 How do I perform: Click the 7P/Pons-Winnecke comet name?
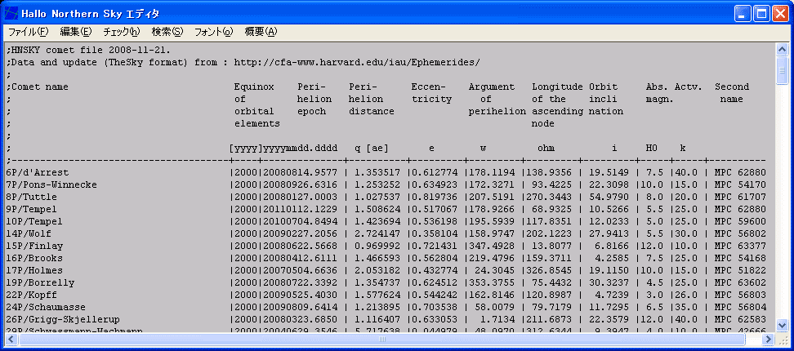[x=52, y=184]
